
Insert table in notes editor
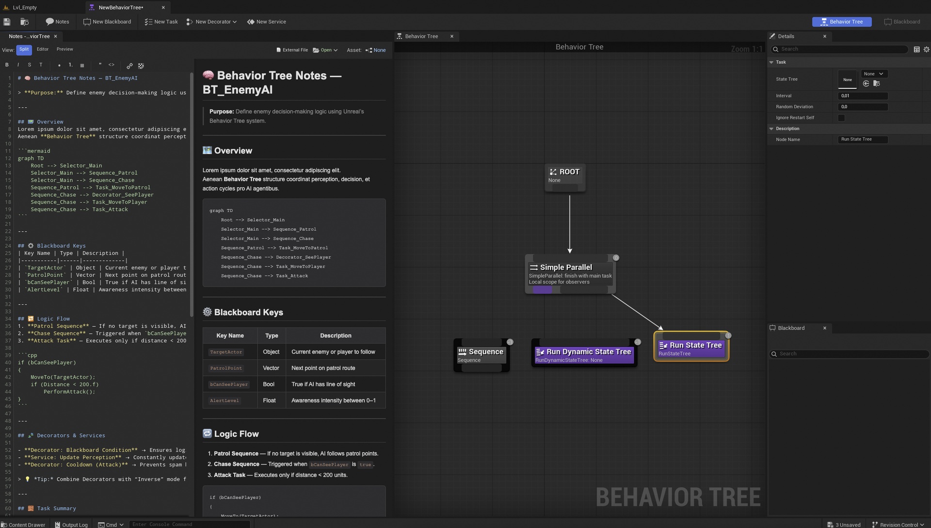point(82,65)
